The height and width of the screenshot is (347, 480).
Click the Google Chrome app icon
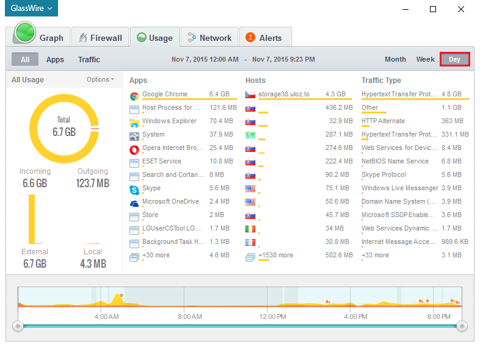coord(134,96)
